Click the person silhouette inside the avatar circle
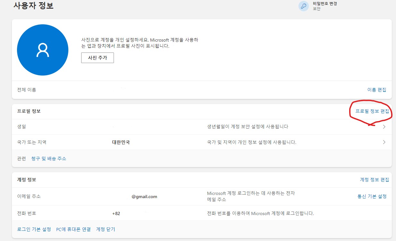 43,50
